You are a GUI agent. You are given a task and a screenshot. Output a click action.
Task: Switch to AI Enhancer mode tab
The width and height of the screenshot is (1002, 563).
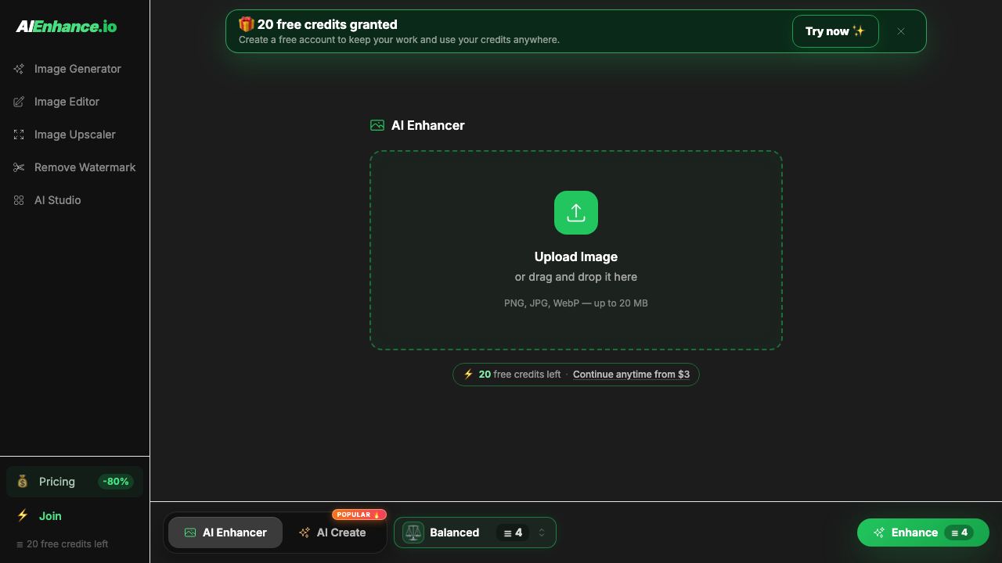(x=225, y=533)
